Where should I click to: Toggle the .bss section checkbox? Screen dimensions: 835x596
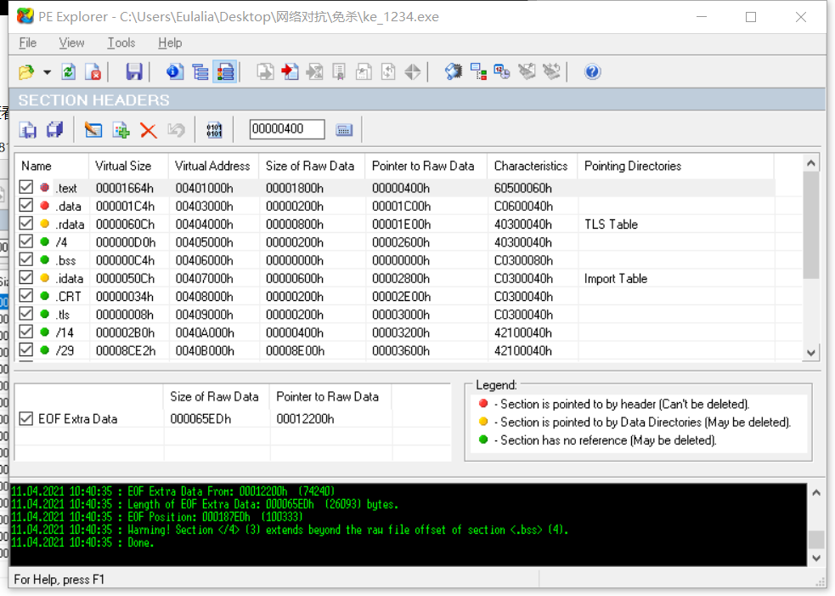coord(26,259)
